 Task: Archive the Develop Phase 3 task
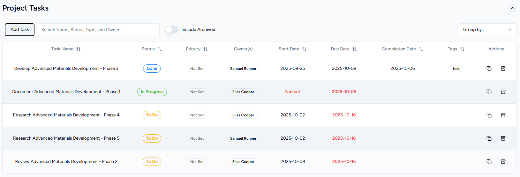[503, 69]
